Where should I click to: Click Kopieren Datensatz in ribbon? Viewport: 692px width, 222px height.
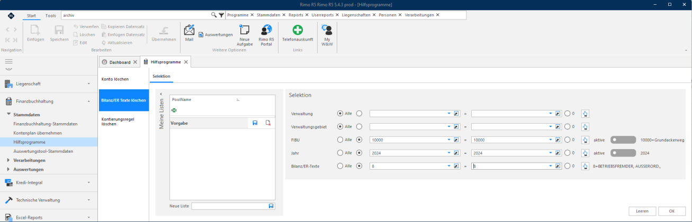pos(123,26)
